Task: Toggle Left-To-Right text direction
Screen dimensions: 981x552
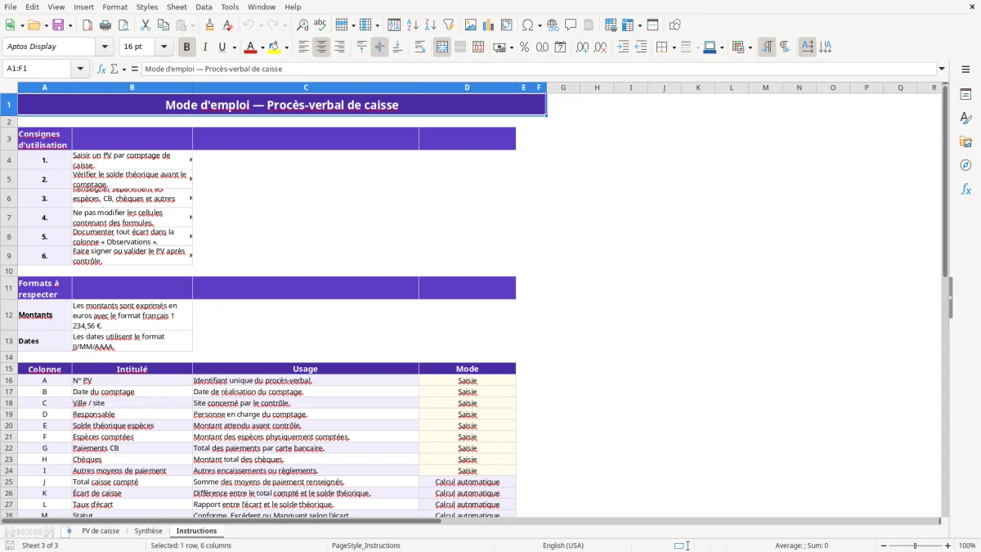Action: coord(767,47)
